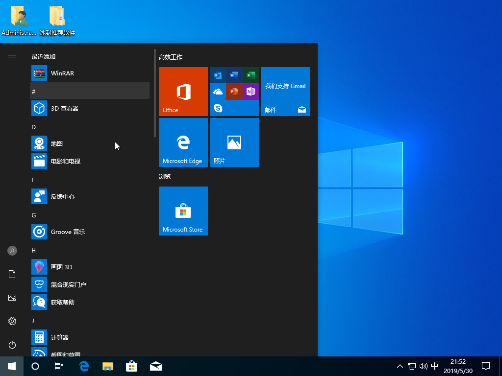
Task: Open File Explorer from the taskbar
Action: pyautogui.click(x=107, y=366)
